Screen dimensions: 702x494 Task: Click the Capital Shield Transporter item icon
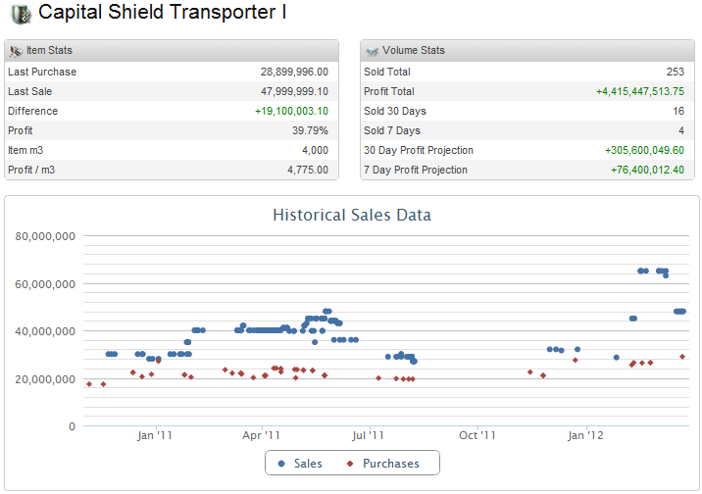pyautogui.click(x=20, y=14)
